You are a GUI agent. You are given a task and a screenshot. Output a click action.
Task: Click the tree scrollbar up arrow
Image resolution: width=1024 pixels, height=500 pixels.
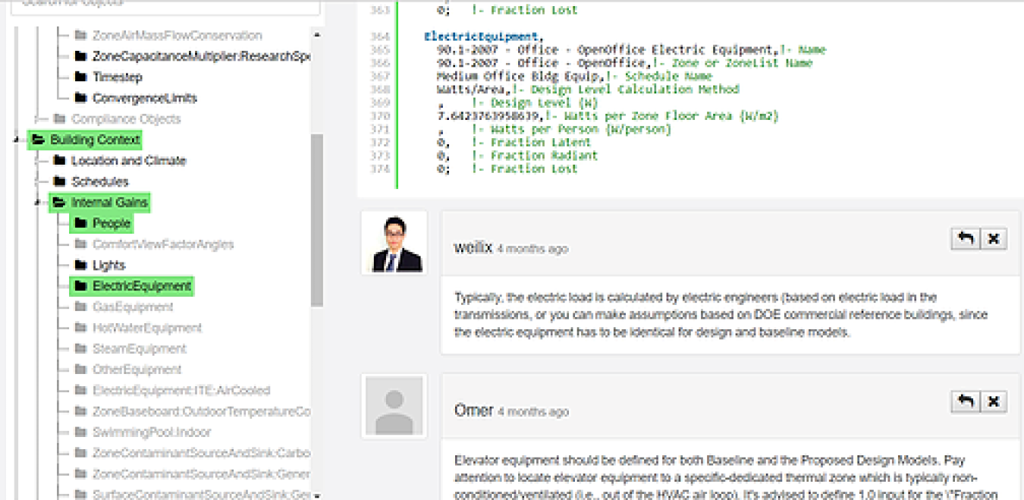point(317,35)
